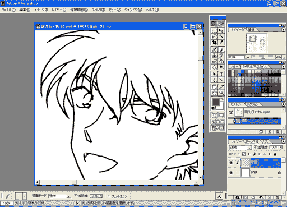This screenshot has width=287, height=207.
Task: Swap foreground and background colors
Action: pyautogui.click(x=222, y=99)
